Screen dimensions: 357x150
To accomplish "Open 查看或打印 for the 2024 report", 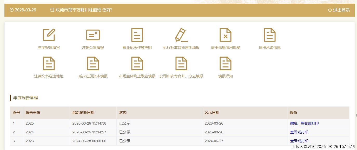I will pyautogui.click(x=299, y=132).
